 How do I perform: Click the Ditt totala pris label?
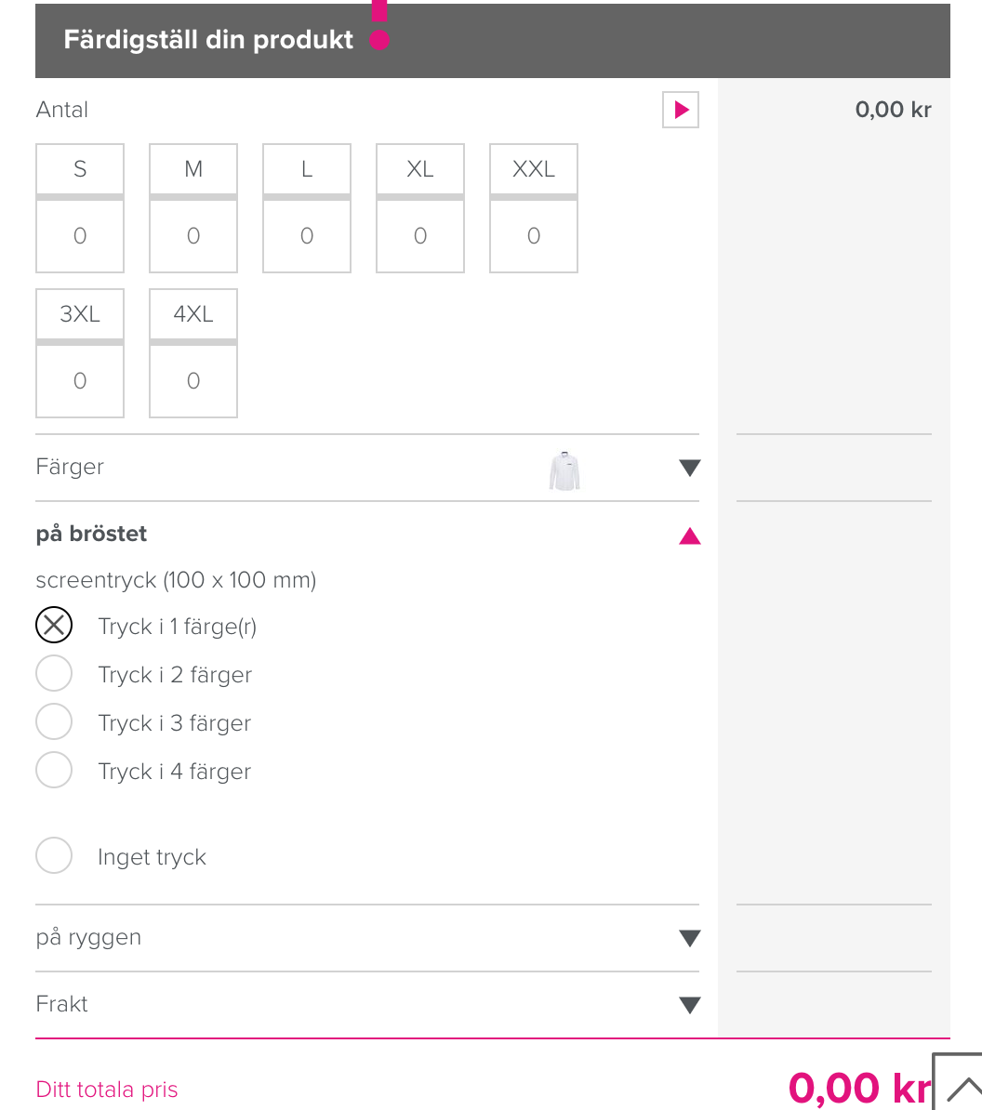[107, 1090]
